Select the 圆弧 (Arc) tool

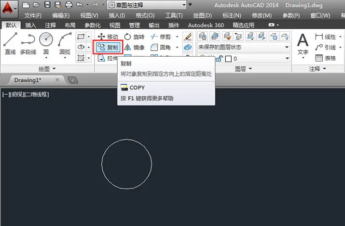[x=65, y=44]
